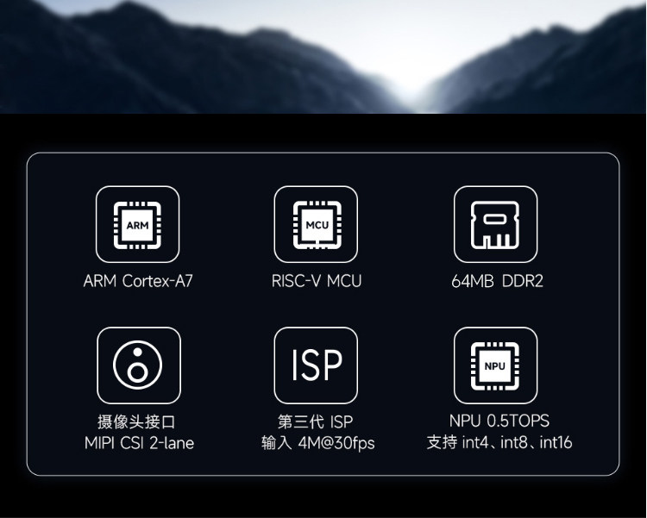Screen dimensions: 647x518
Task: Select the "RISC-V MCU" label
Action: click(x=317, y=281)
